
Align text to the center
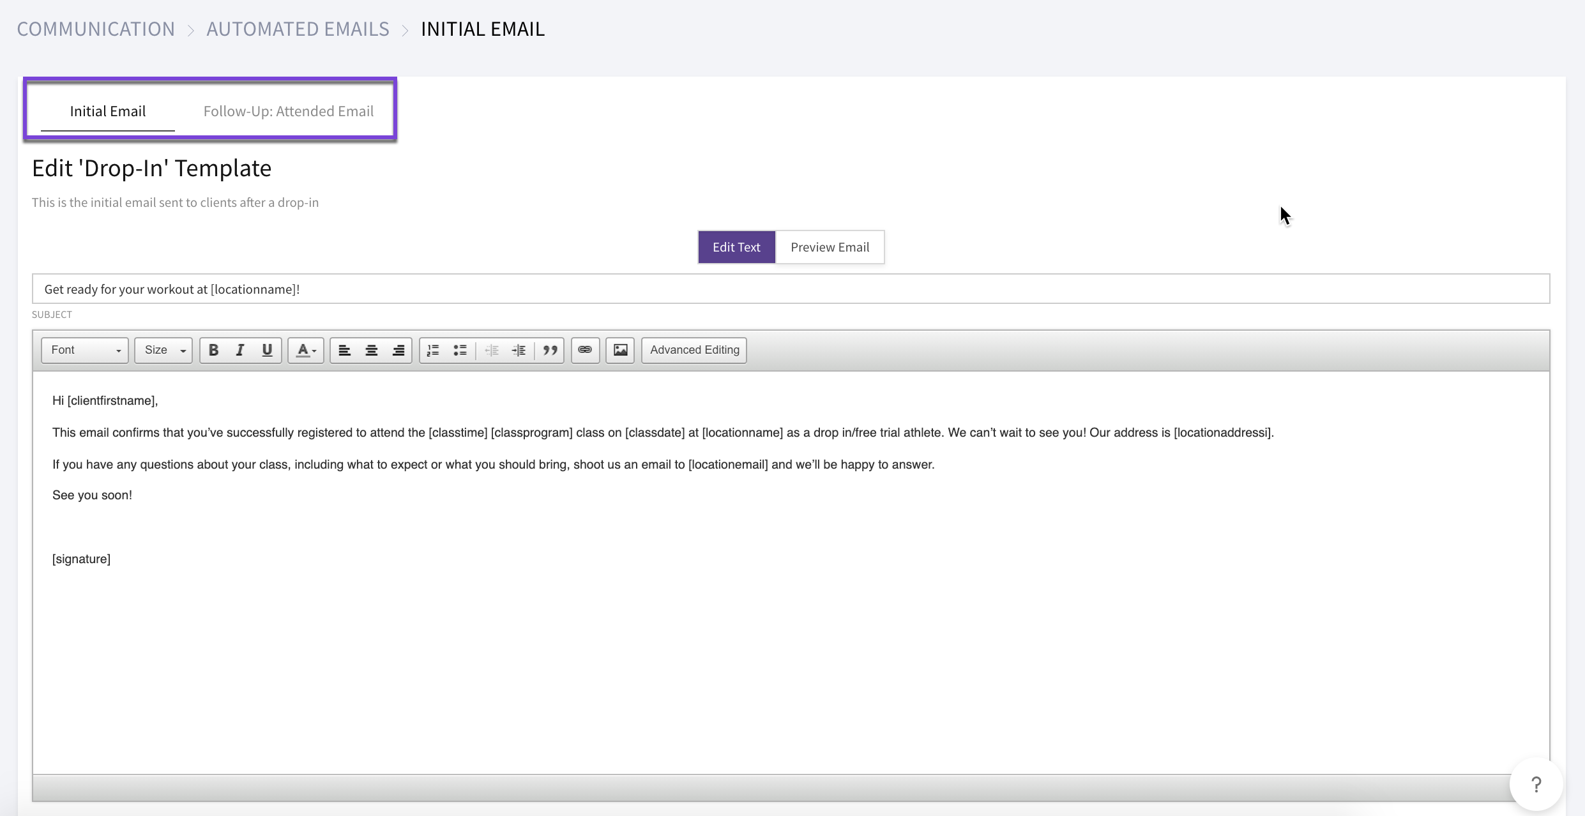(x=370, y=350)
